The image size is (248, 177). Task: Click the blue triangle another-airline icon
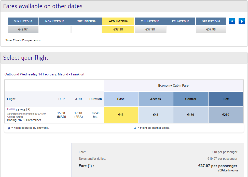coord(135,128)
